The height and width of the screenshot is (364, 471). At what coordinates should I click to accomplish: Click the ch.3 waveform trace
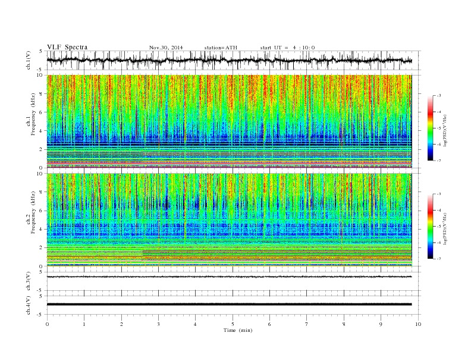click(229, 277)
